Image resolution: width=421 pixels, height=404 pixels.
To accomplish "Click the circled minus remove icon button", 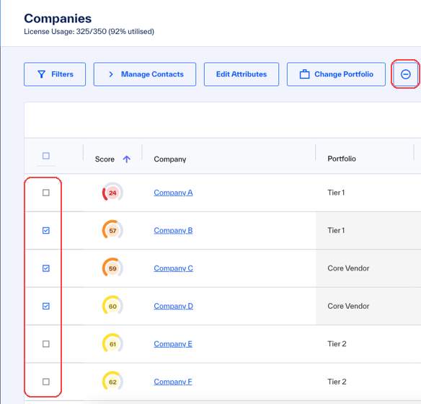I will [x=405, y=74].
